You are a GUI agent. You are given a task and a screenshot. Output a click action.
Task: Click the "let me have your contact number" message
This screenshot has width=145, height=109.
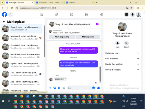[78, 64]
